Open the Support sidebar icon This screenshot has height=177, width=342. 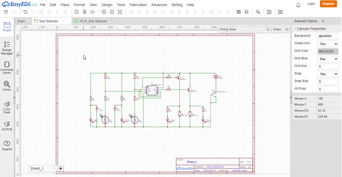tap(7, 146)
